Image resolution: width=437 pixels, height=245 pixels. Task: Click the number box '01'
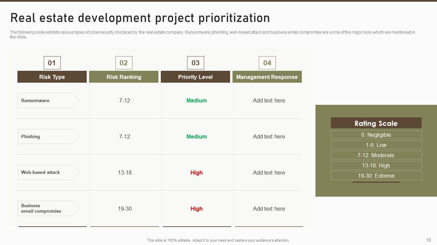pyautogui.click(x=52, y=63)
